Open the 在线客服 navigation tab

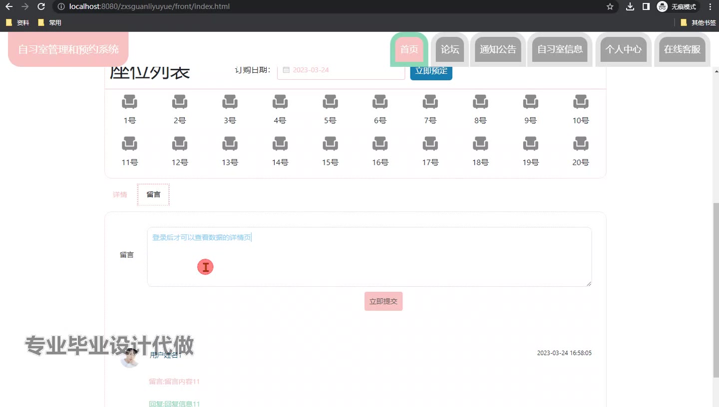682,49
